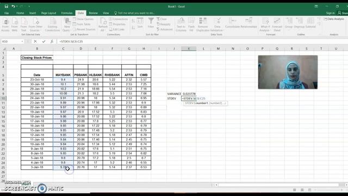Click the Connections icon in the Connections group
348x196 pixels.
(x=110, y=19)
